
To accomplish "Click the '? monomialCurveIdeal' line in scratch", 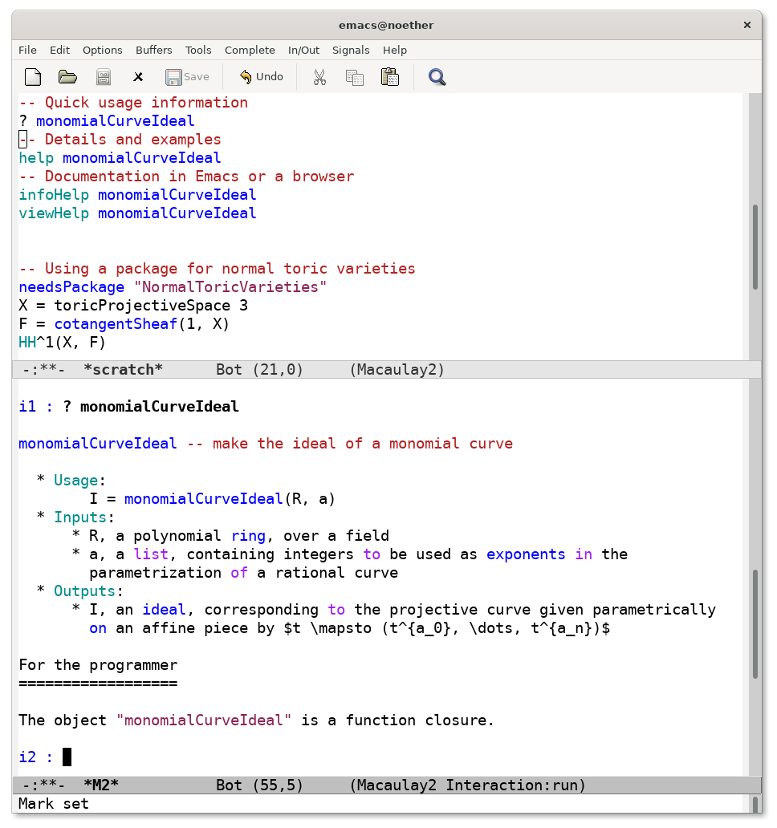I will [106, 121].
